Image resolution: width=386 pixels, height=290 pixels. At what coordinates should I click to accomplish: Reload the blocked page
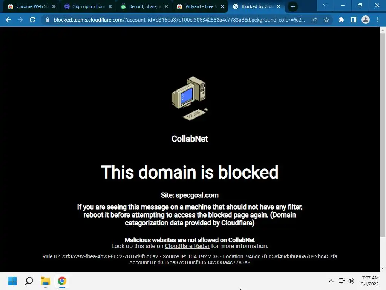32,20
